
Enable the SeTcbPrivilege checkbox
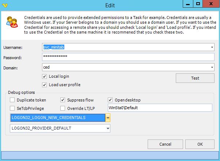(13, 108)
